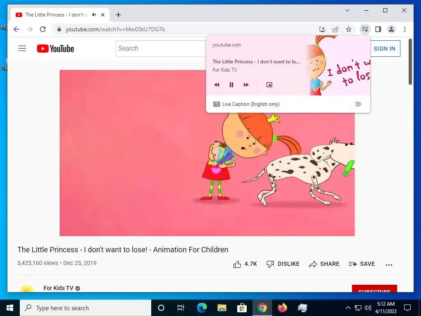Launch Firefox from taskbar
The image size is (421, 316).
click(x=282, y=308)
